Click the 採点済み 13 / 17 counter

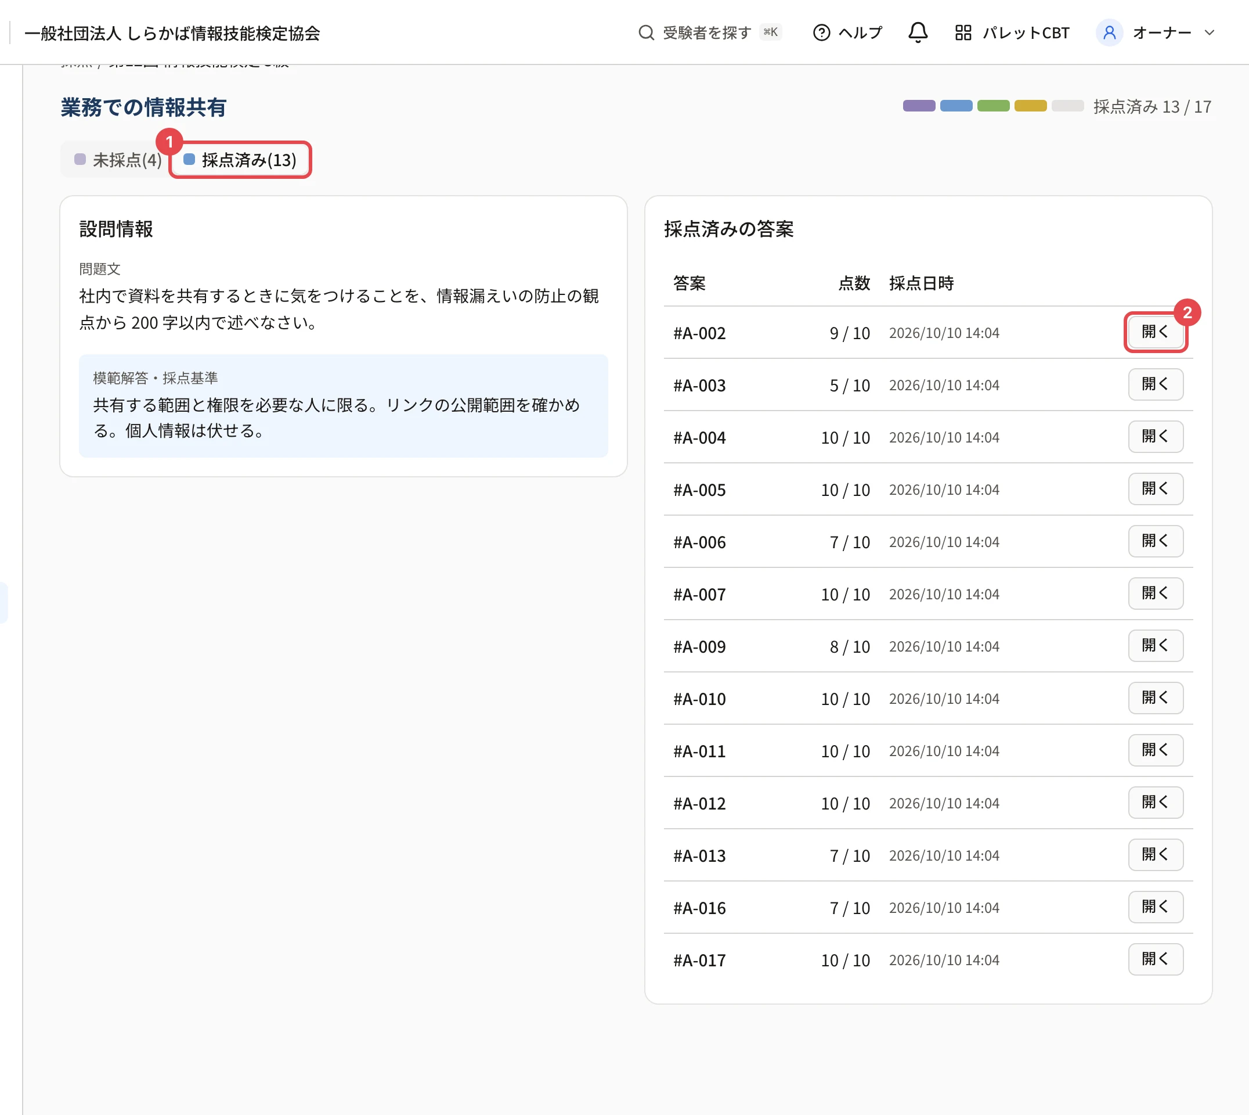(1151, 107)
